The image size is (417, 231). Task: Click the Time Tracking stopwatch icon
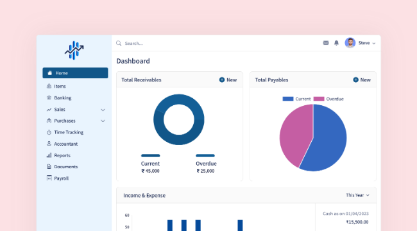(x=49, y=132)
